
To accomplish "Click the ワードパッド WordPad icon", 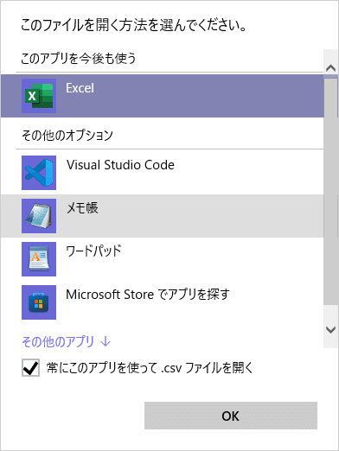I will [39, 259].
